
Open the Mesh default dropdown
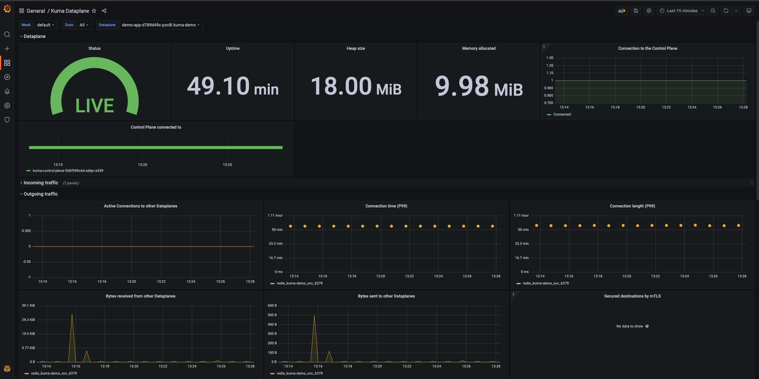46,25
